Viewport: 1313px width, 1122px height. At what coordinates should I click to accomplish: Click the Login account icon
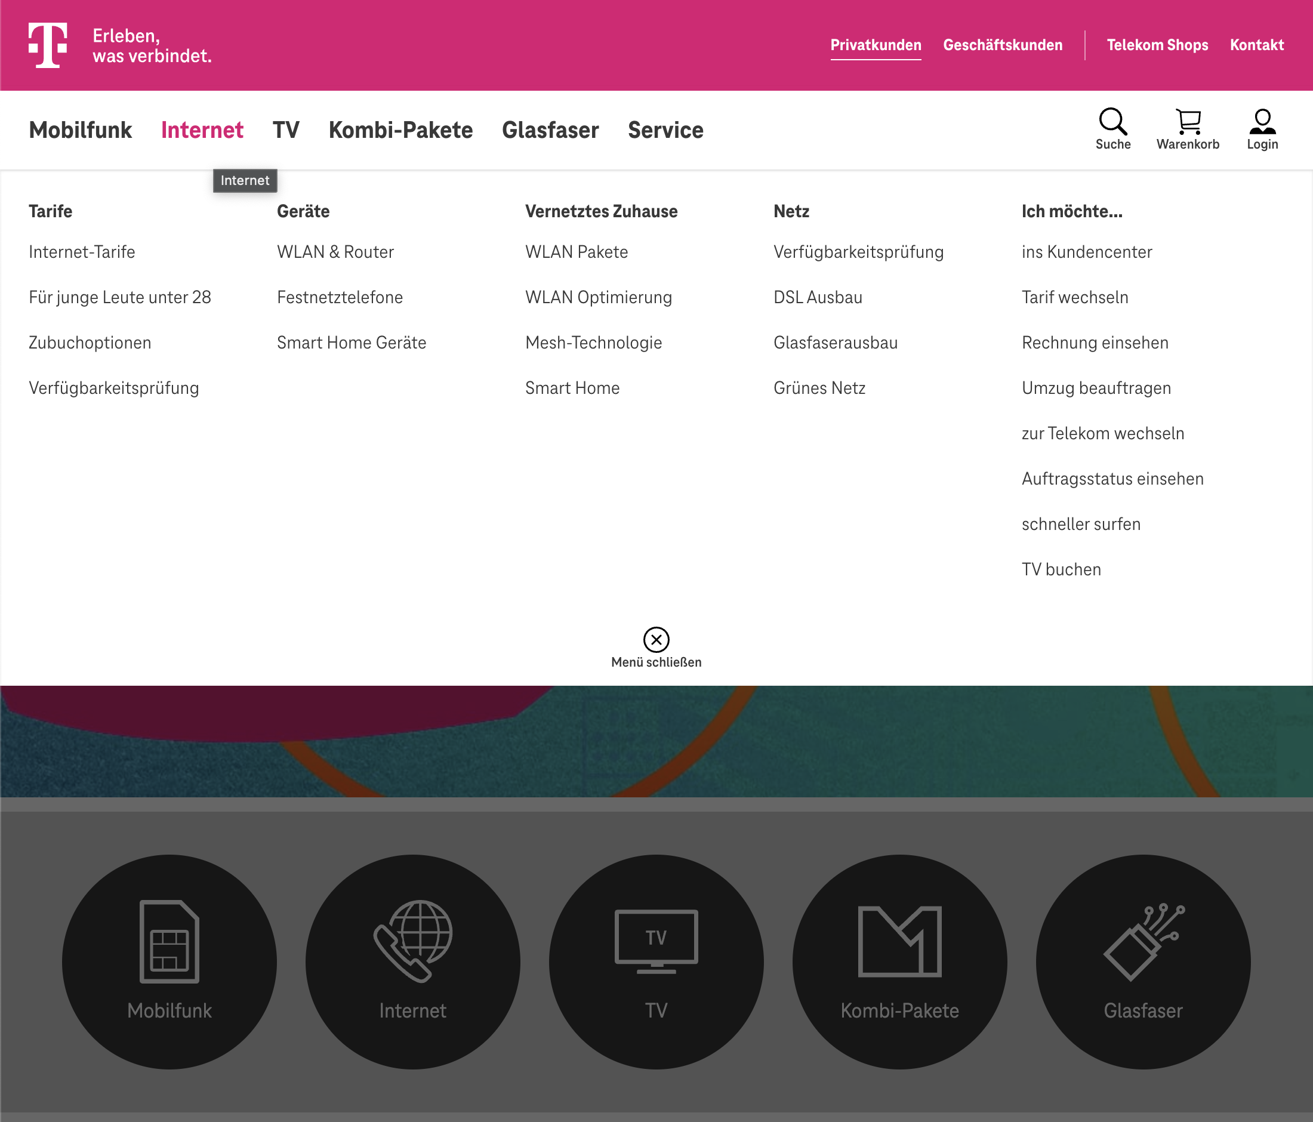click(1262, 121)
